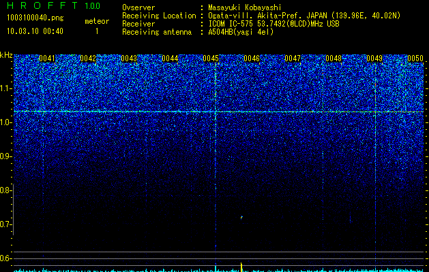Select the file name 1003100040.png

click(x=35, y=18)
